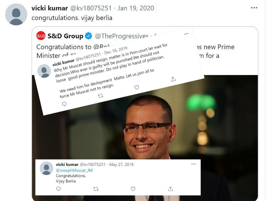Screen dimensions: 268x201
Task: Click the vicki kumar name on the top tweet
Action: tap(50, 8)
